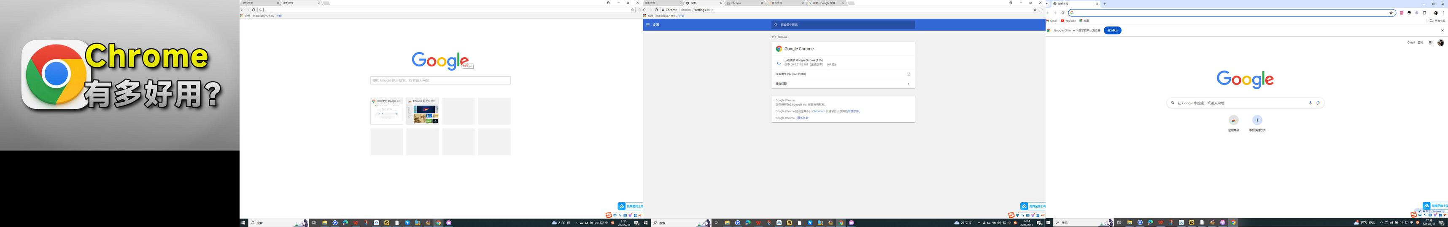Focus the 在设置中搜索 search field
The width and height of the screenshot is (1448, 227).
[843, 25]
